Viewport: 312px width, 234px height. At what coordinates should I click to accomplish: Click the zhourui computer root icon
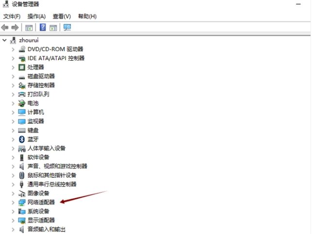(13, 40)
